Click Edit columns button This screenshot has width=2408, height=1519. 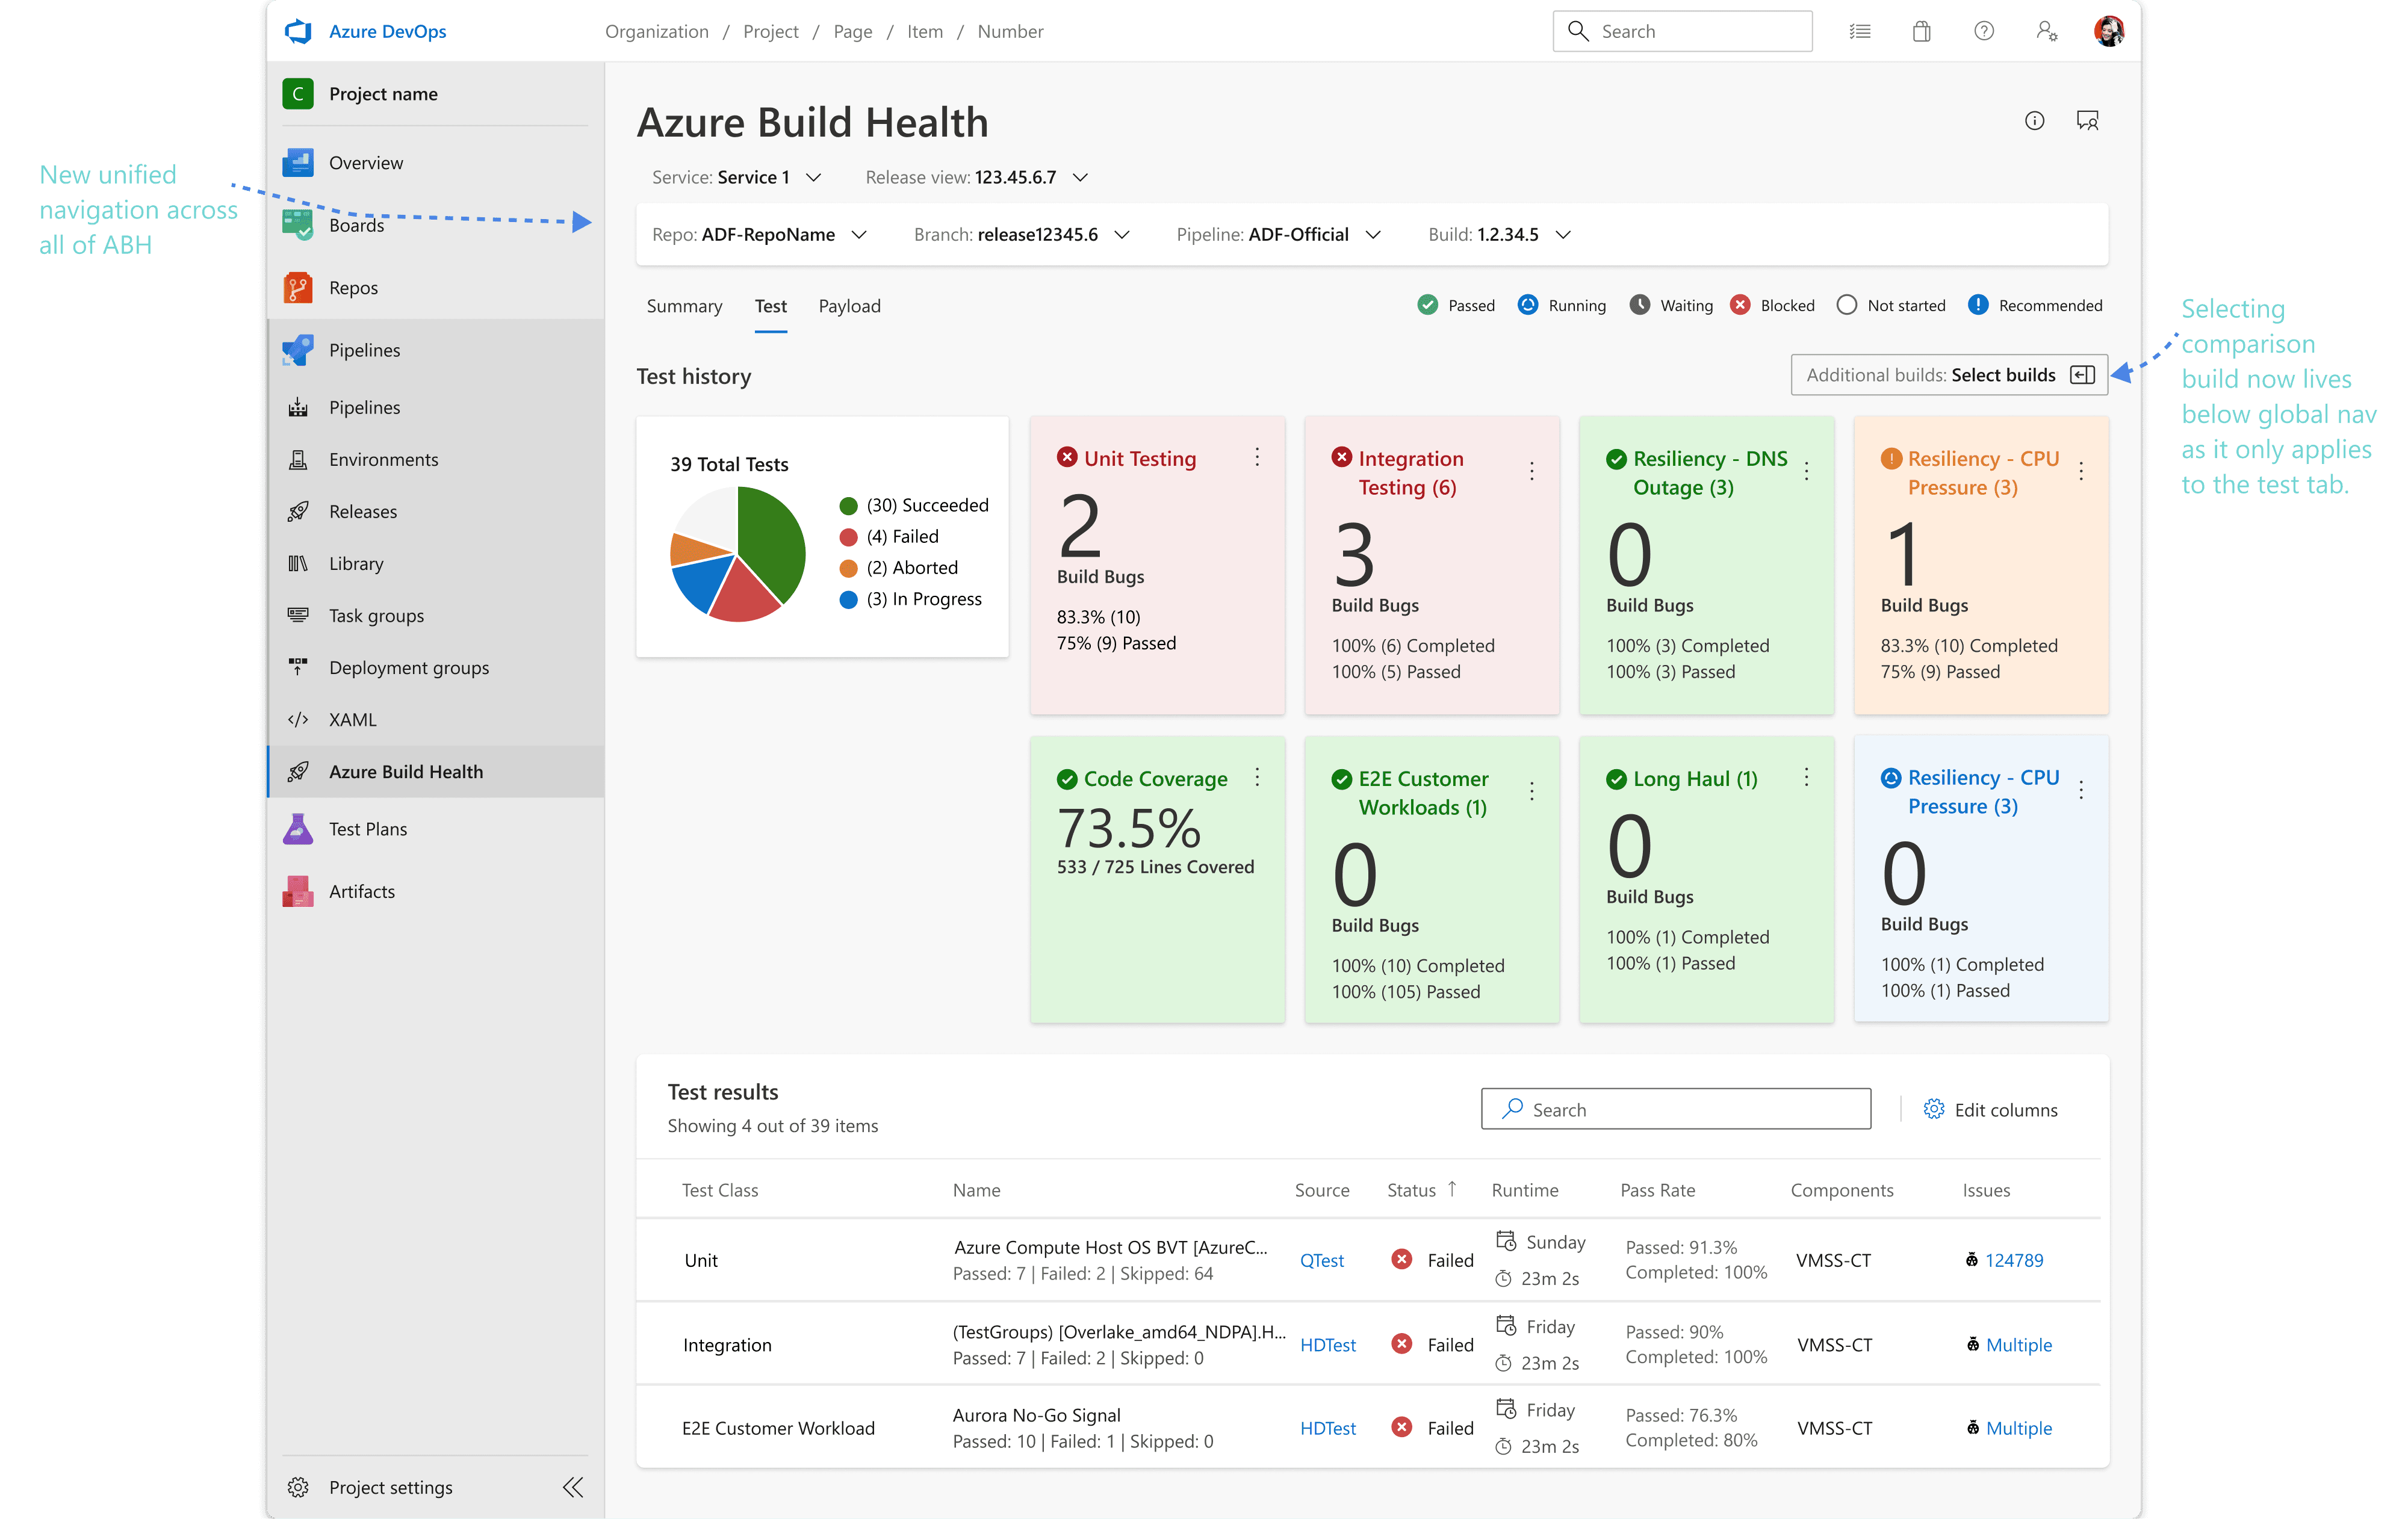[x=1990, y=1109]
